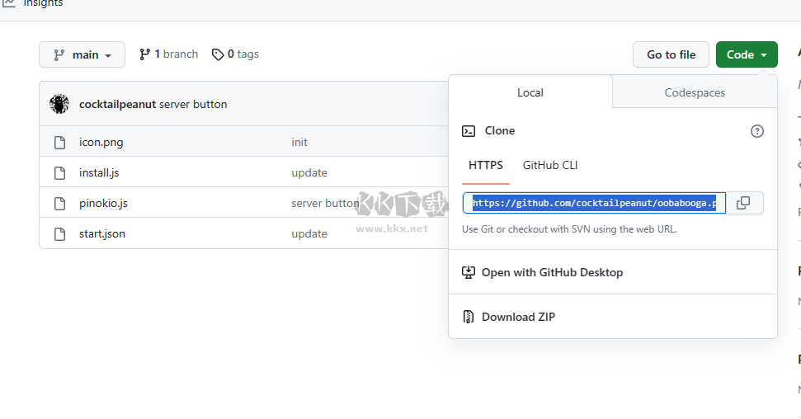The image size is (801, 419).
Task: Click the file icon beside install.js
Action: [59, 173]
